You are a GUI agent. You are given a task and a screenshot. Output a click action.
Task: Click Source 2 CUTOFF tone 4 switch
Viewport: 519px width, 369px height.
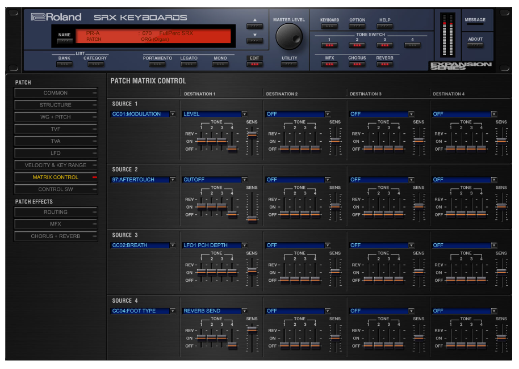[x=232, y=214]
